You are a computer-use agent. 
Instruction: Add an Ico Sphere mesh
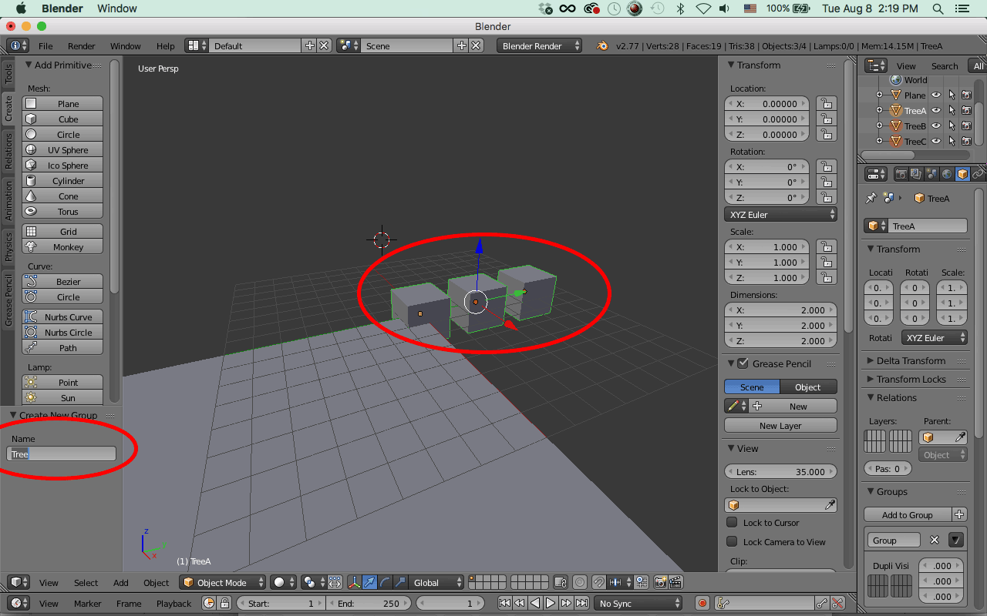(x=62, y=165)
